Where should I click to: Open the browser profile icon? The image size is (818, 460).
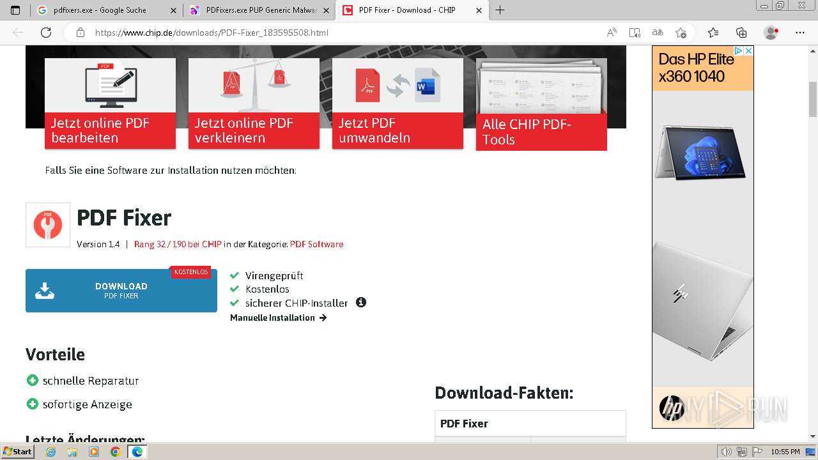point(771,33)
